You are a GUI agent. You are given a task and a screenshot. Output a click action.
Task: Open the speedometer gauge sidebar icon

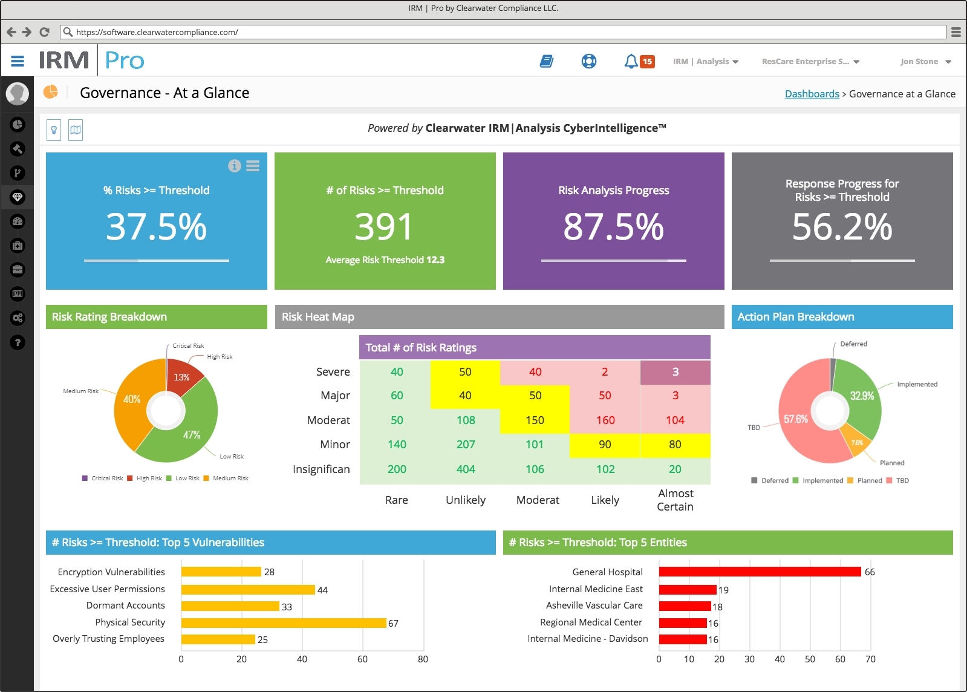tap(18, 221)
